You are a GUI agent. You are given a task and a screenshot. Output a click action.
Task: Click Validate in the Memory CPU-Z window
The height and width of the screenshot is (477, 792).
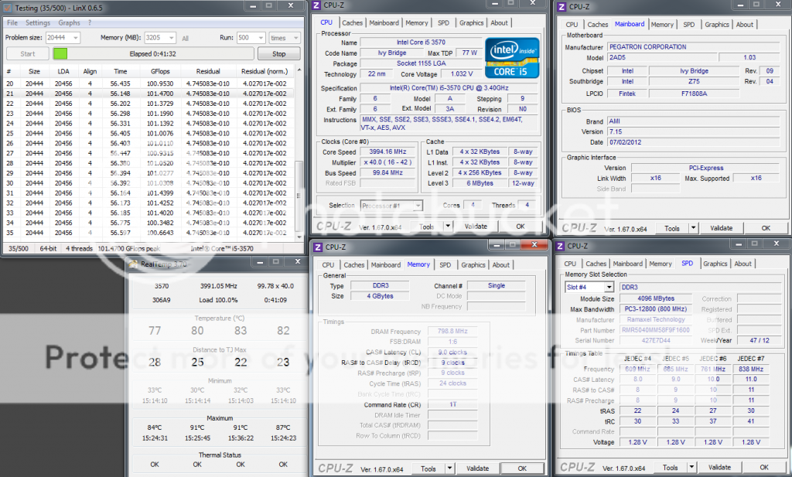coord(477,468)
